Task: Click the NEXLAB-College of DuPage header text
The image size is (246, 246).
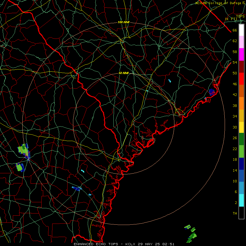Action: point(220,3)
